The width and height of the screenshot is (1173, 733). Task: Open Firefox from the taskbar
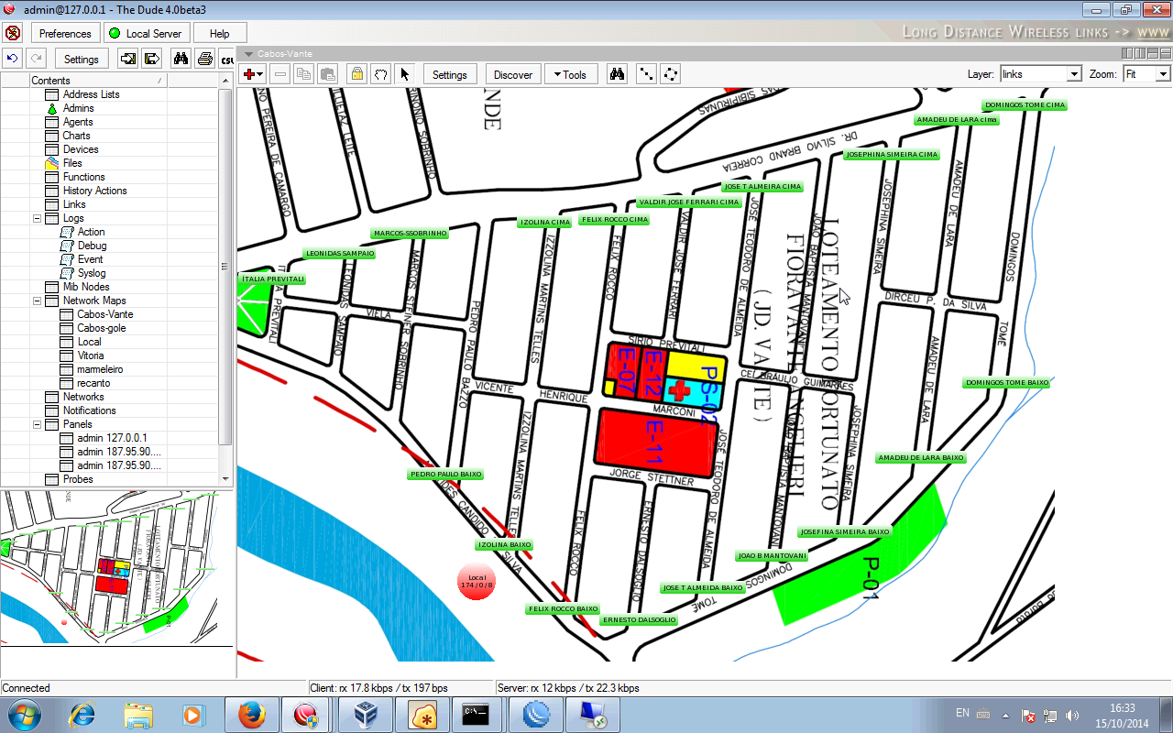252,714
